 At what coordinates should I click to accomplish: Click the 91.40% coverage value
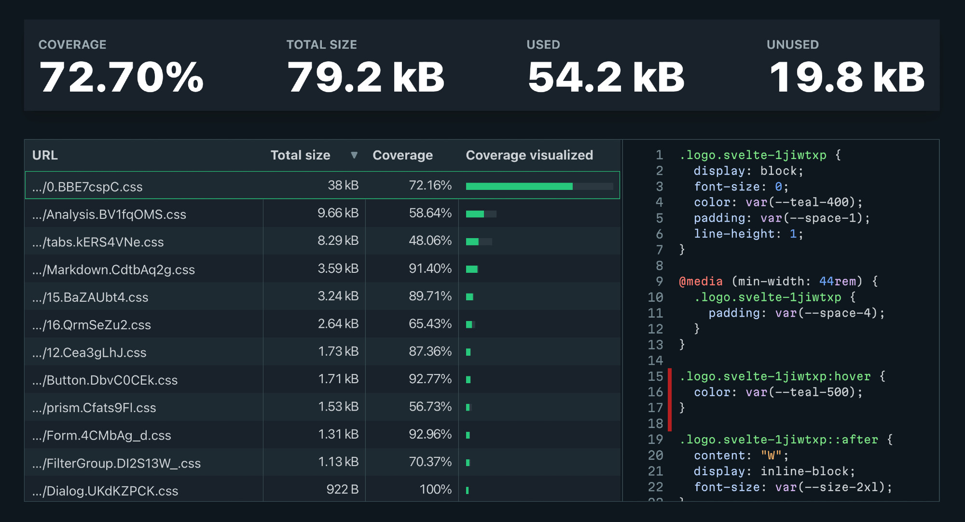pyautogui.click(x=430, y=268)
